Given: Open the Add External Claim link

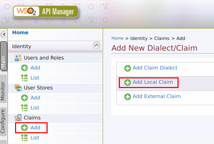Looking at the screenshot, I should [157, 96].
